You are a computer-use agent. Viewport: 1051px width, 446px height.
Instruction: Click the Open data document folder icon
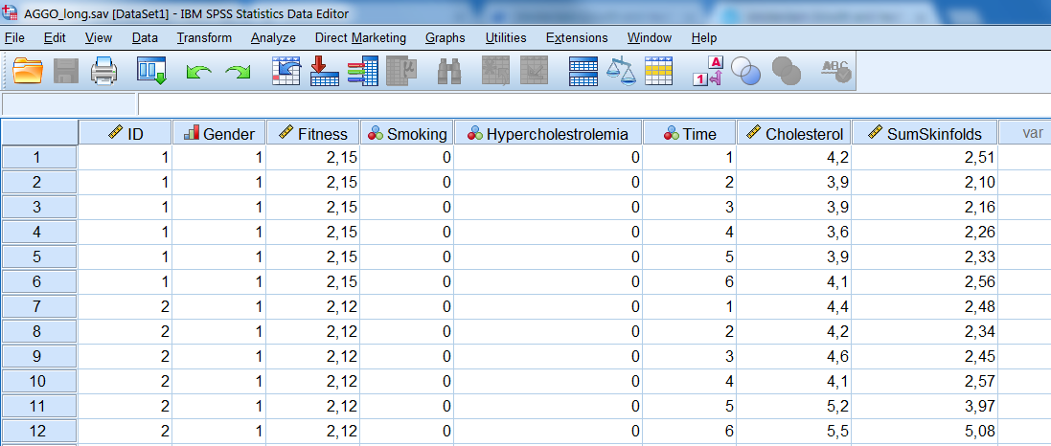coord(29,71)
